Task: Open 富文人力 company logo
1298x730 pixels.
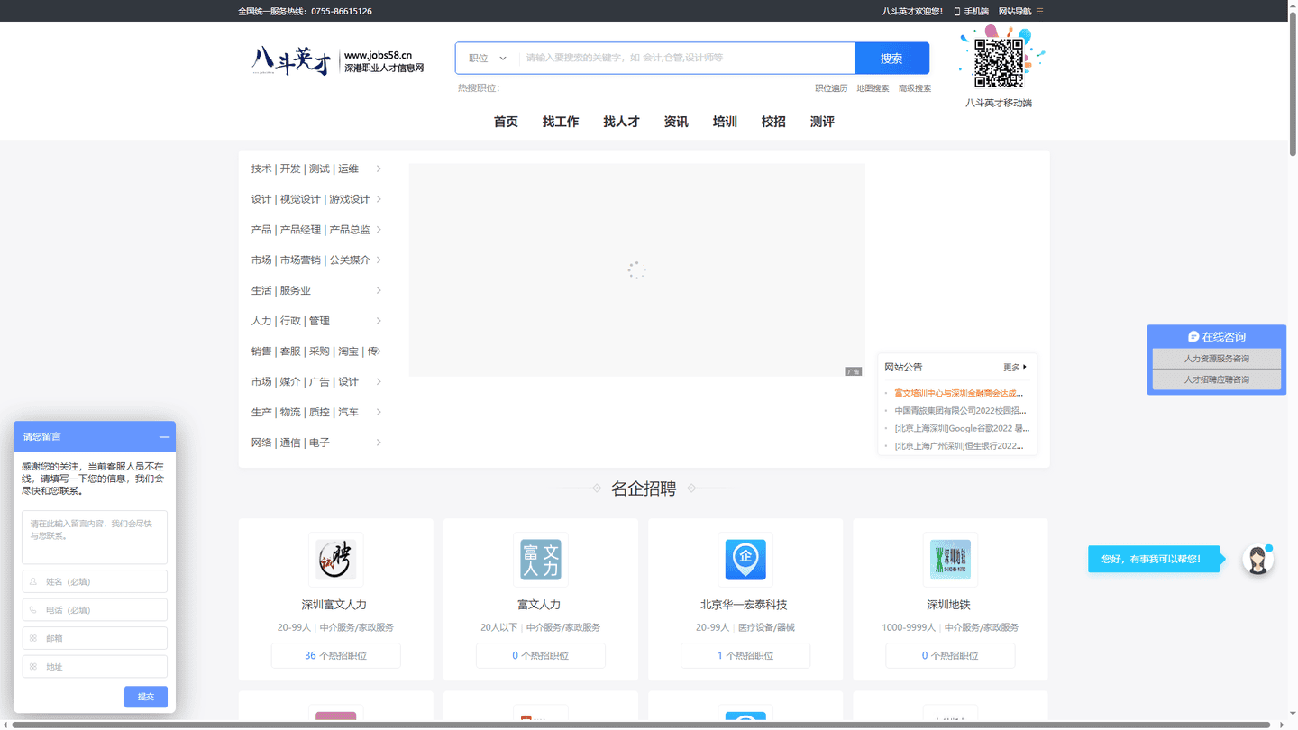Action: tap(541, 560)
